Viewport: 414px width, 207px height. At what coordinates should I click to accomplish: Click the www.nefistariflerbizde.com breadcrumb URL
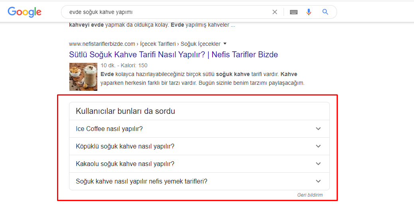tap(102, 44)
